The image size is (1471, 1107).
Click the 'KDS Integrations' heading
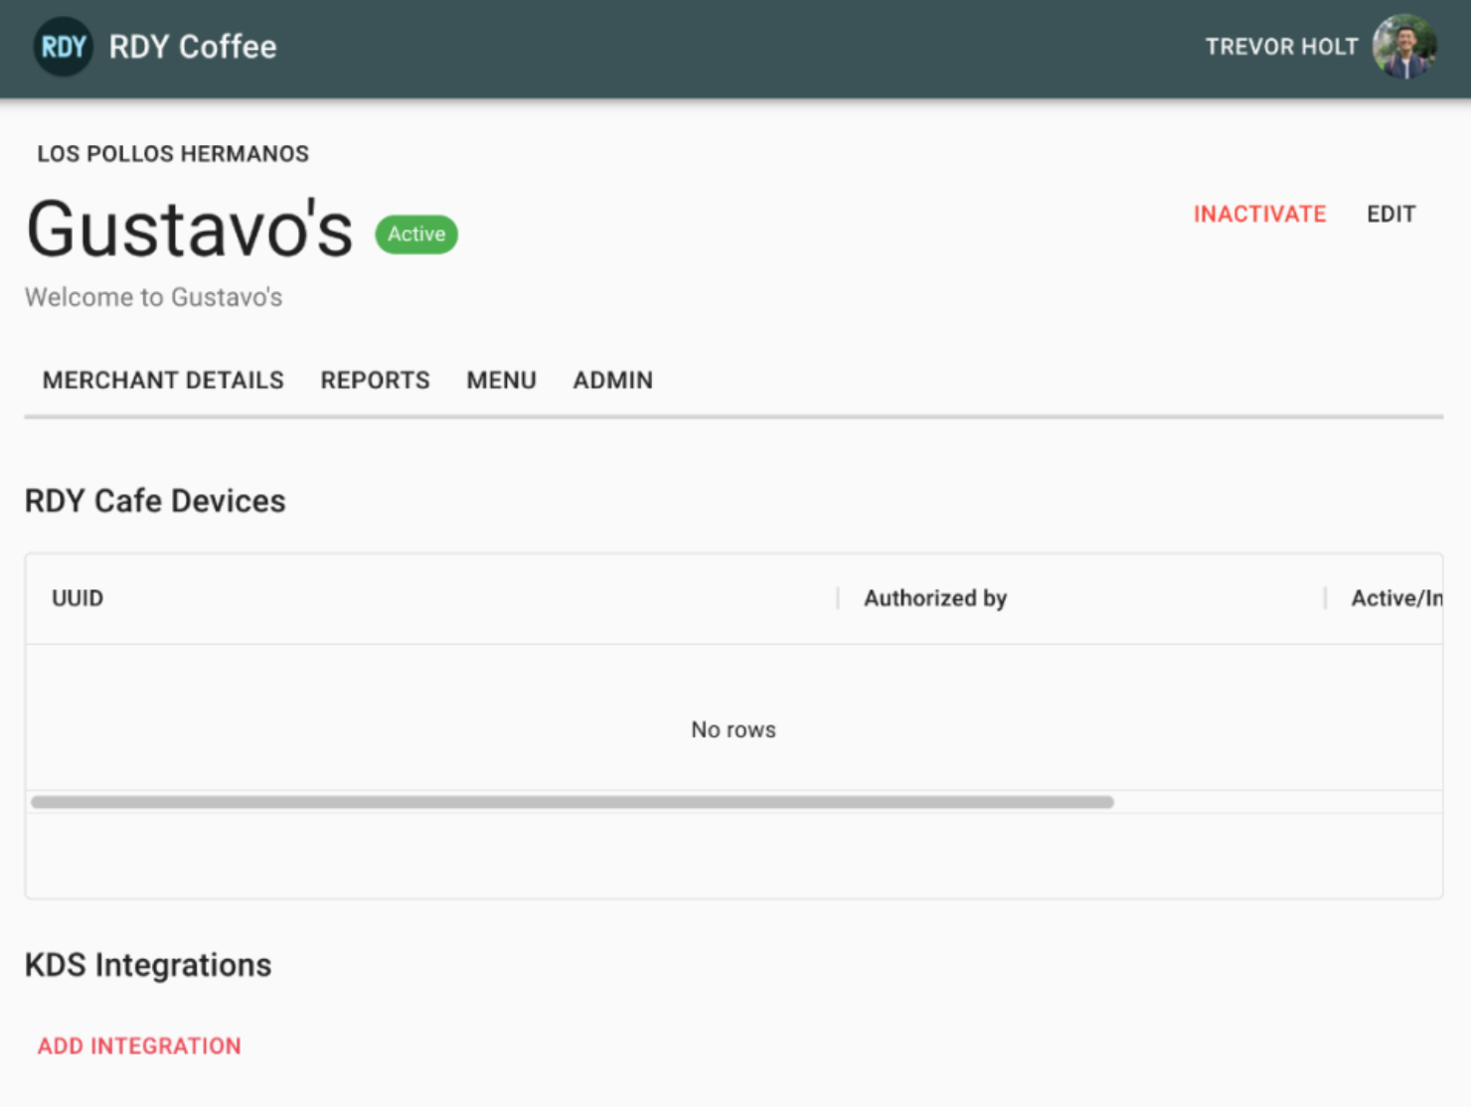[148, 965]
